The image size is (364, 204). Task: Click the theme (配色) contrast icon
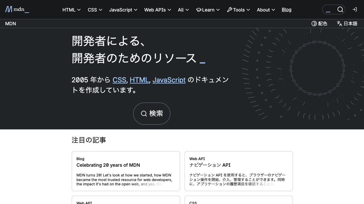click(x=314, y=24)
